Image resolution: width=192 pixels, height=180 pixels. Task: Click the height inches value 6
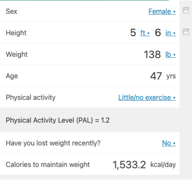[x=158, y=33]
